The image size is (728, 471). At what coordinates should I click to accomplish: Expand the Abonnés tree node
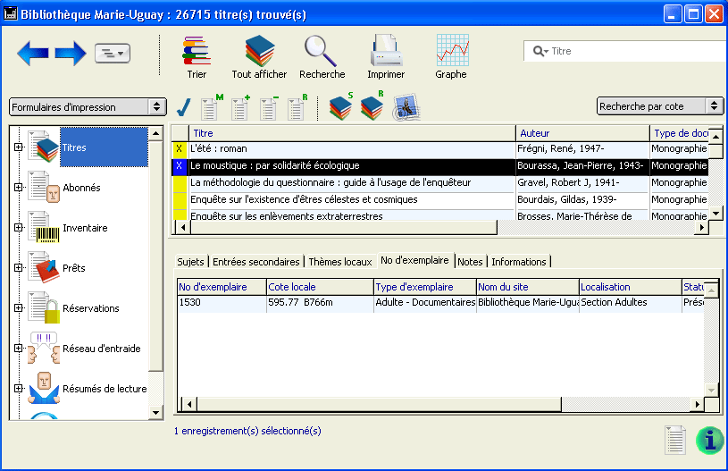pyautogui.click(x=18, y=187)
